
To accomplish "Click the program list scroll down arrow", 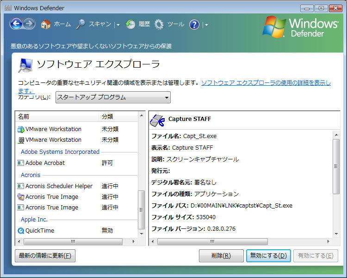I will 142,234.
